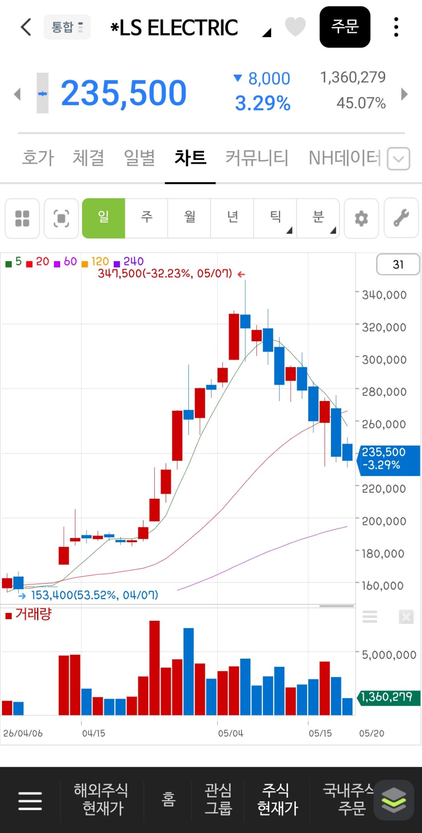Tap the 240-day moving average legend

[x=129, y=261]
